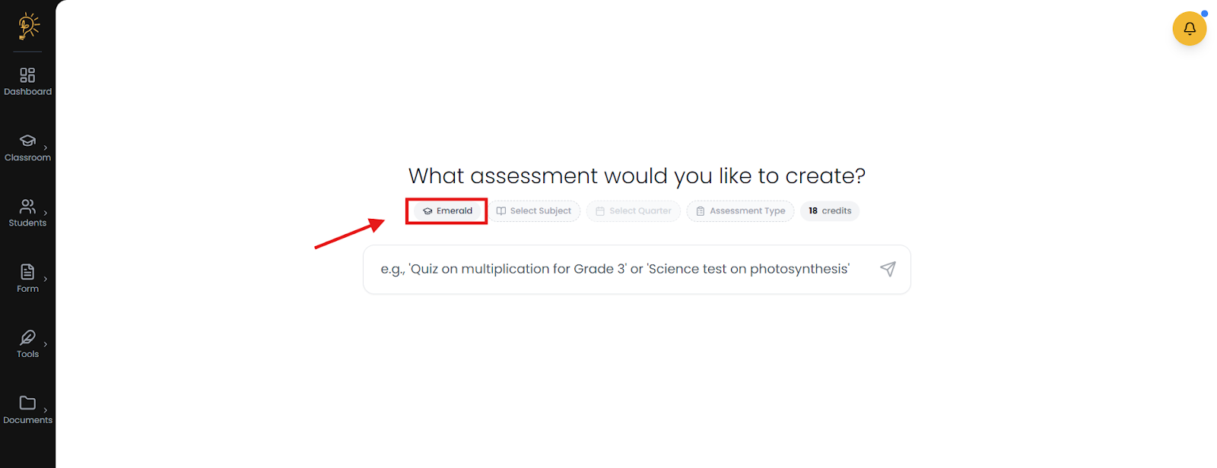
Task: Open the Select Subject dropdown
Action: [534, 211]
